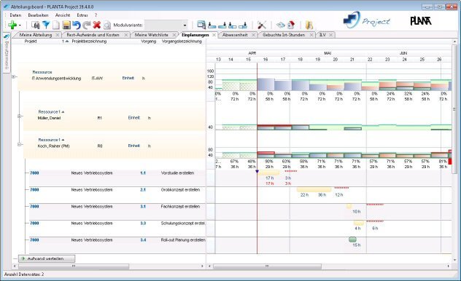The image size is (461, 281).
Task: Close the Abwesenheit tab
Action: [253, 35]
